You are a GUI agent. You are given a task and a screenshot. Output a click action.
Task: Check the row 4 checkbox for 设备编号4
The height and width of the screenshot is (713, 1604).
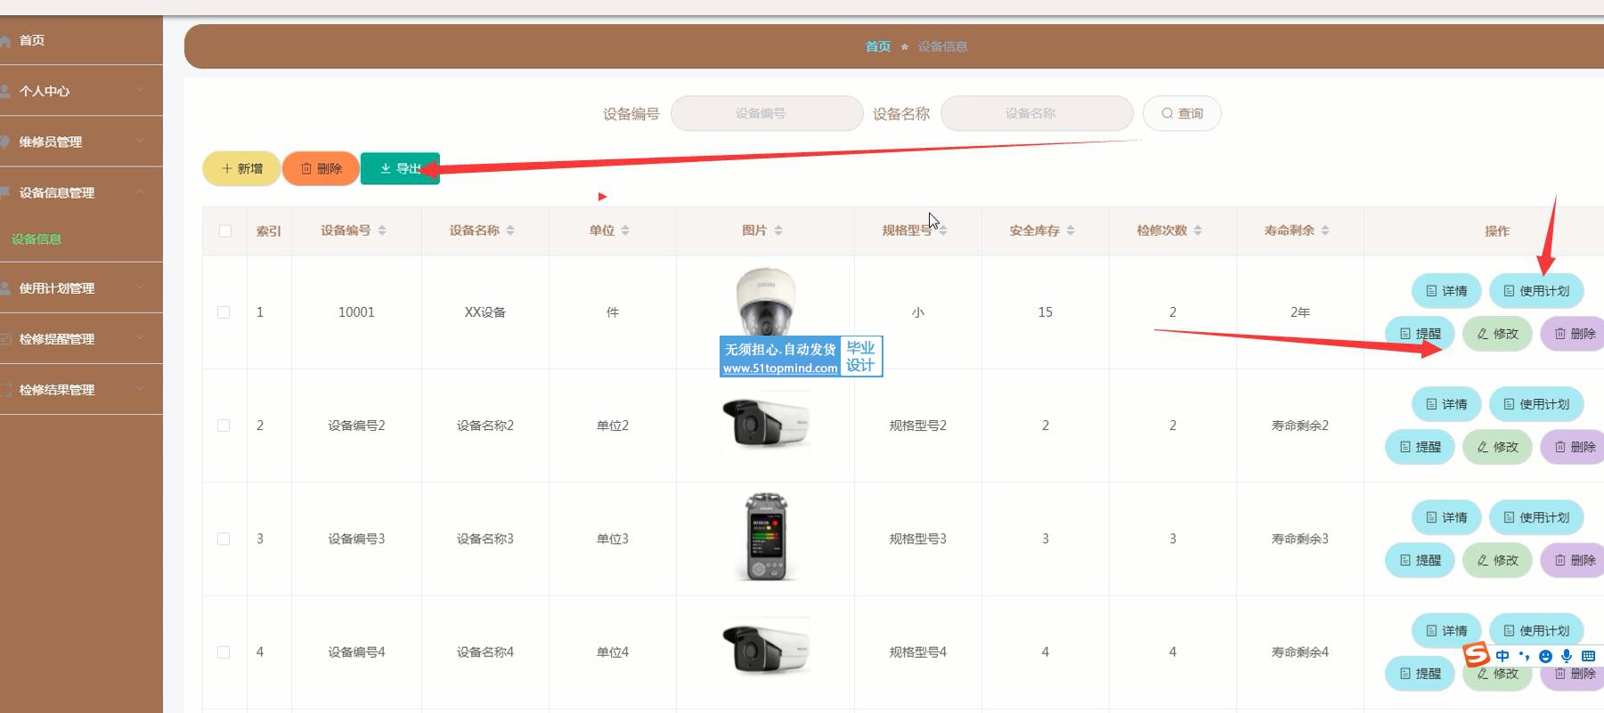click(224, 652)
